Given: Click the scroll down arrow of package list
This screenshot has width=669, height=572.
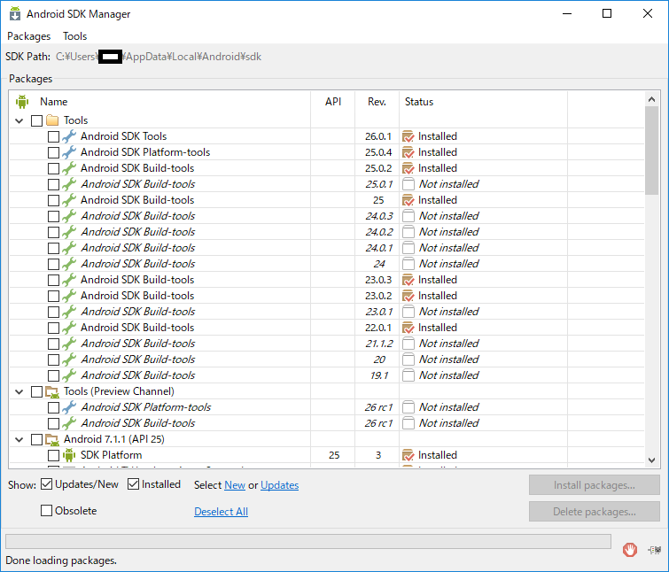Looking at the screenshot, I should point(651,460).
